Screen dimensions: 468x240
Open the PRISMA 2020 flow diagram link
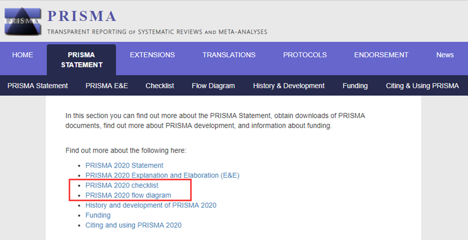pyautogui.click(x=128, y=195)
